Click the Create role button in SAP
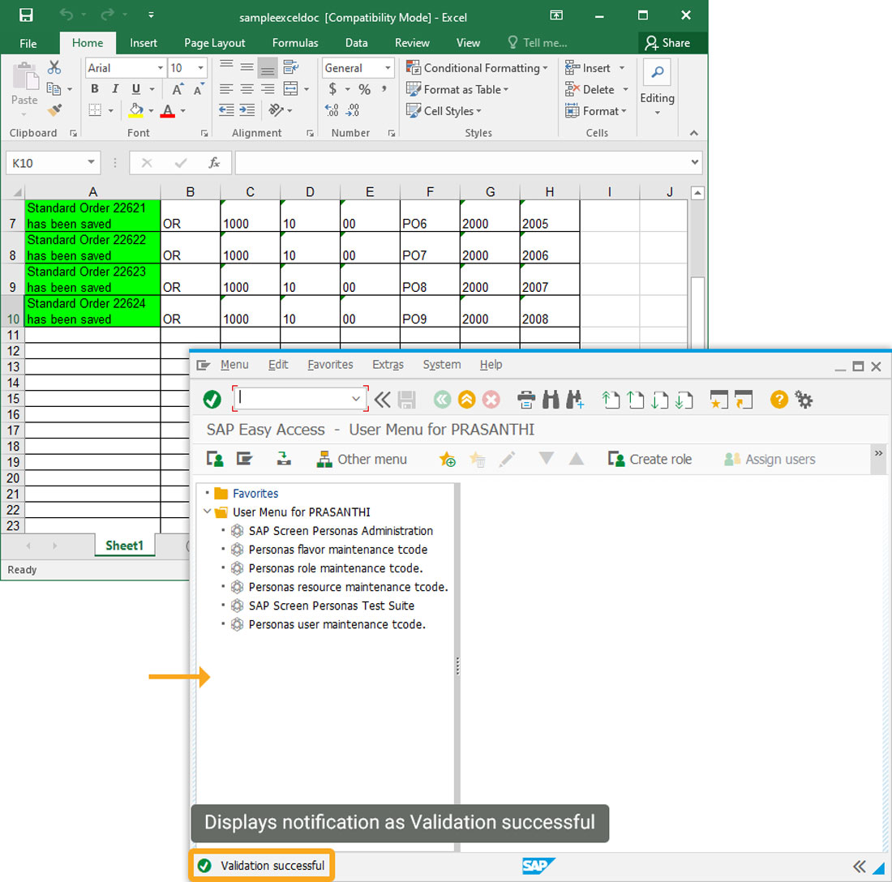This screenshot has width=892, height=882. [x=650, y=459]
